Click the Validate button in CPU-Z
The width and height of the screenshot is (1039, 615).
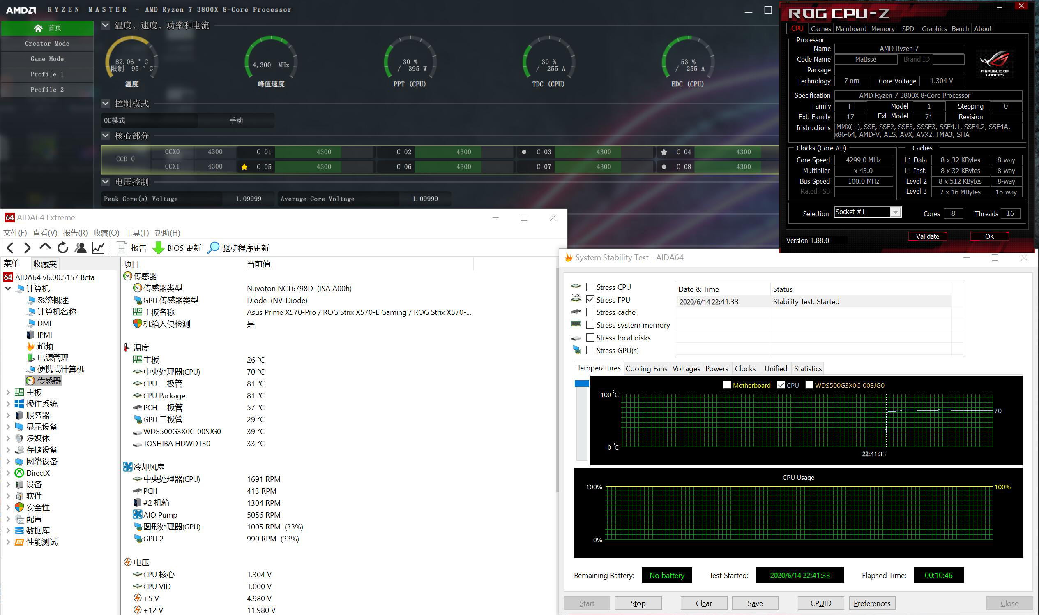[x=927, y=236]
